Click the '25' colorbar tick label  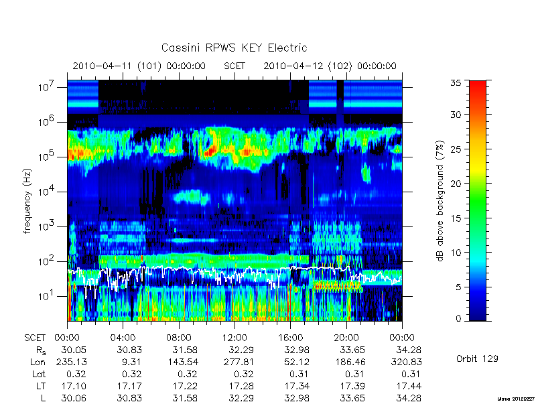click(456, 149)
